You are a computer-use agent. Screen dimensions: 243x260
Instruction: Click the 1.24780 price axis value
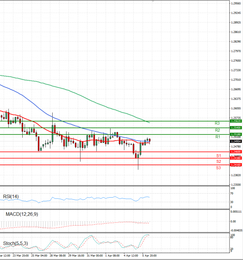coord(236,147)
